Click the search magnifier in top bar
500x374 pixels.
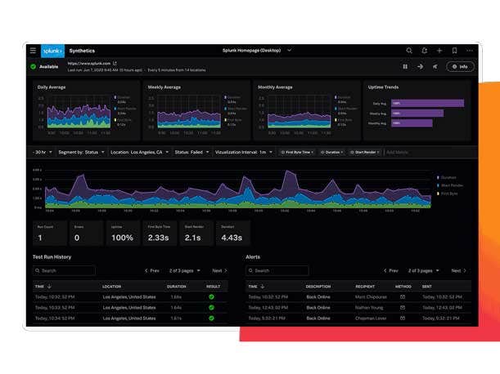click(x=409, y=51)
